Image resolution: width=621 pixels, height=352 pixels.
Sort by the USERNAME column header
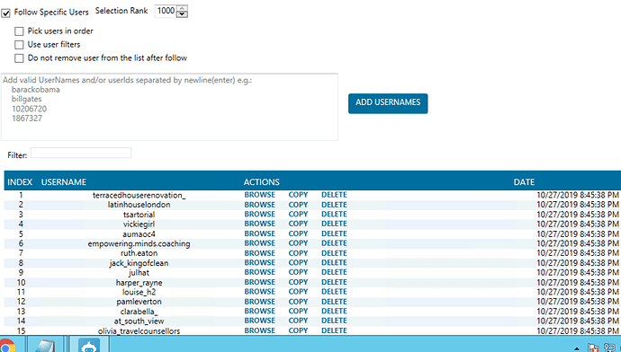click(64, 182)
